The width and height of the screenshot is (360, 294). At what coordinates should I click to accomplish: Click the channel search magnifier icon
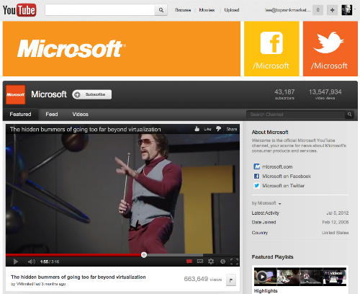tap(350, 115)
